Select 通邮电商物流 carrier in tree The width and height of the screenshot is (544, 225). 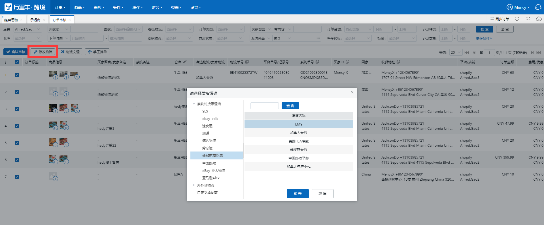[x=216, y=155]
